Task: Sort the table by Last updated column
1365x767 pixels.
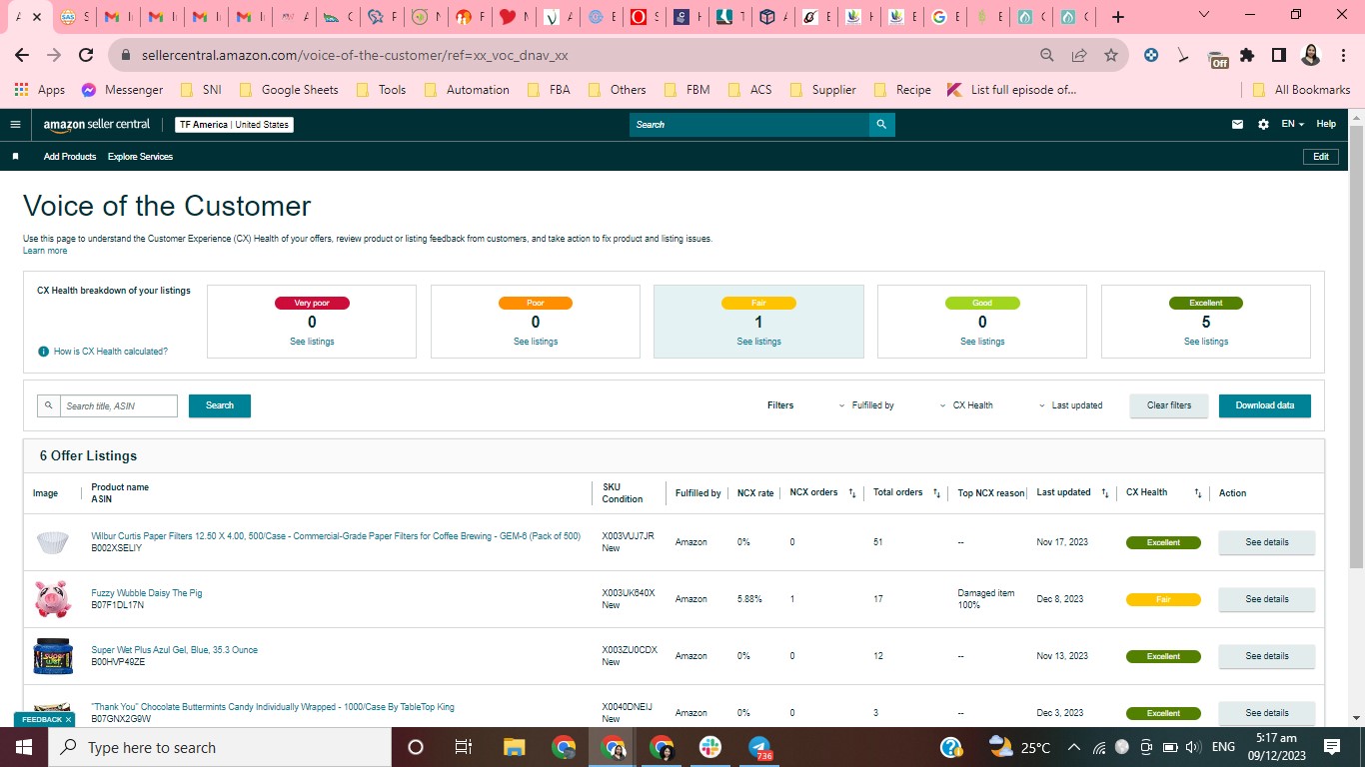Action: (x=1105, y=493)
